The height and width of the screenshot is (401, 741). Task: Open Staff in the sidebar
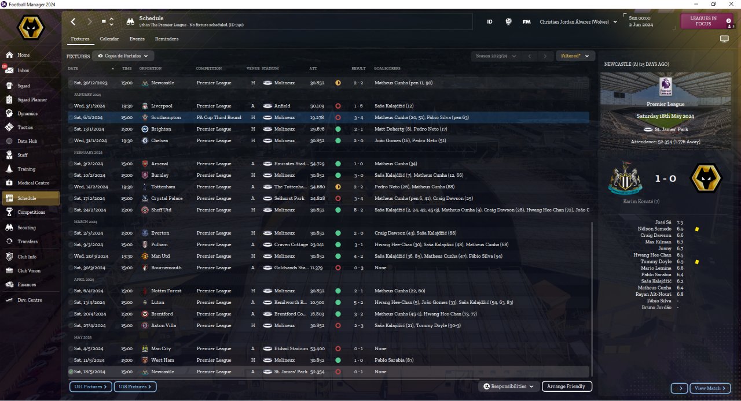coord(31,155)
